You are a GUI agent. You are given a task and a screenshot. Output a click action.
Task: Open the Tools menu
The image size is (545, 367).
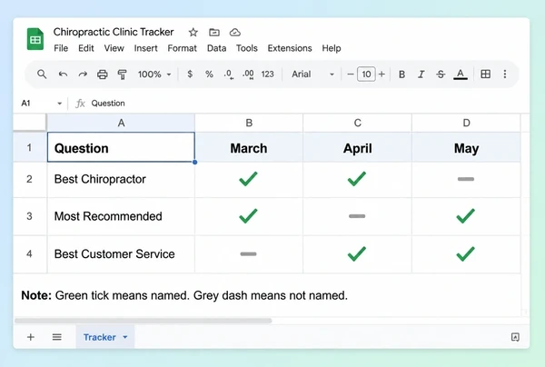pos(247,48)
